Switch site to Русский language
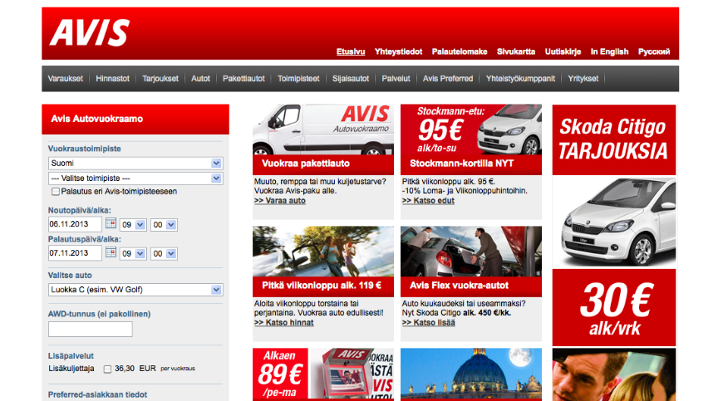 [654, 51]
